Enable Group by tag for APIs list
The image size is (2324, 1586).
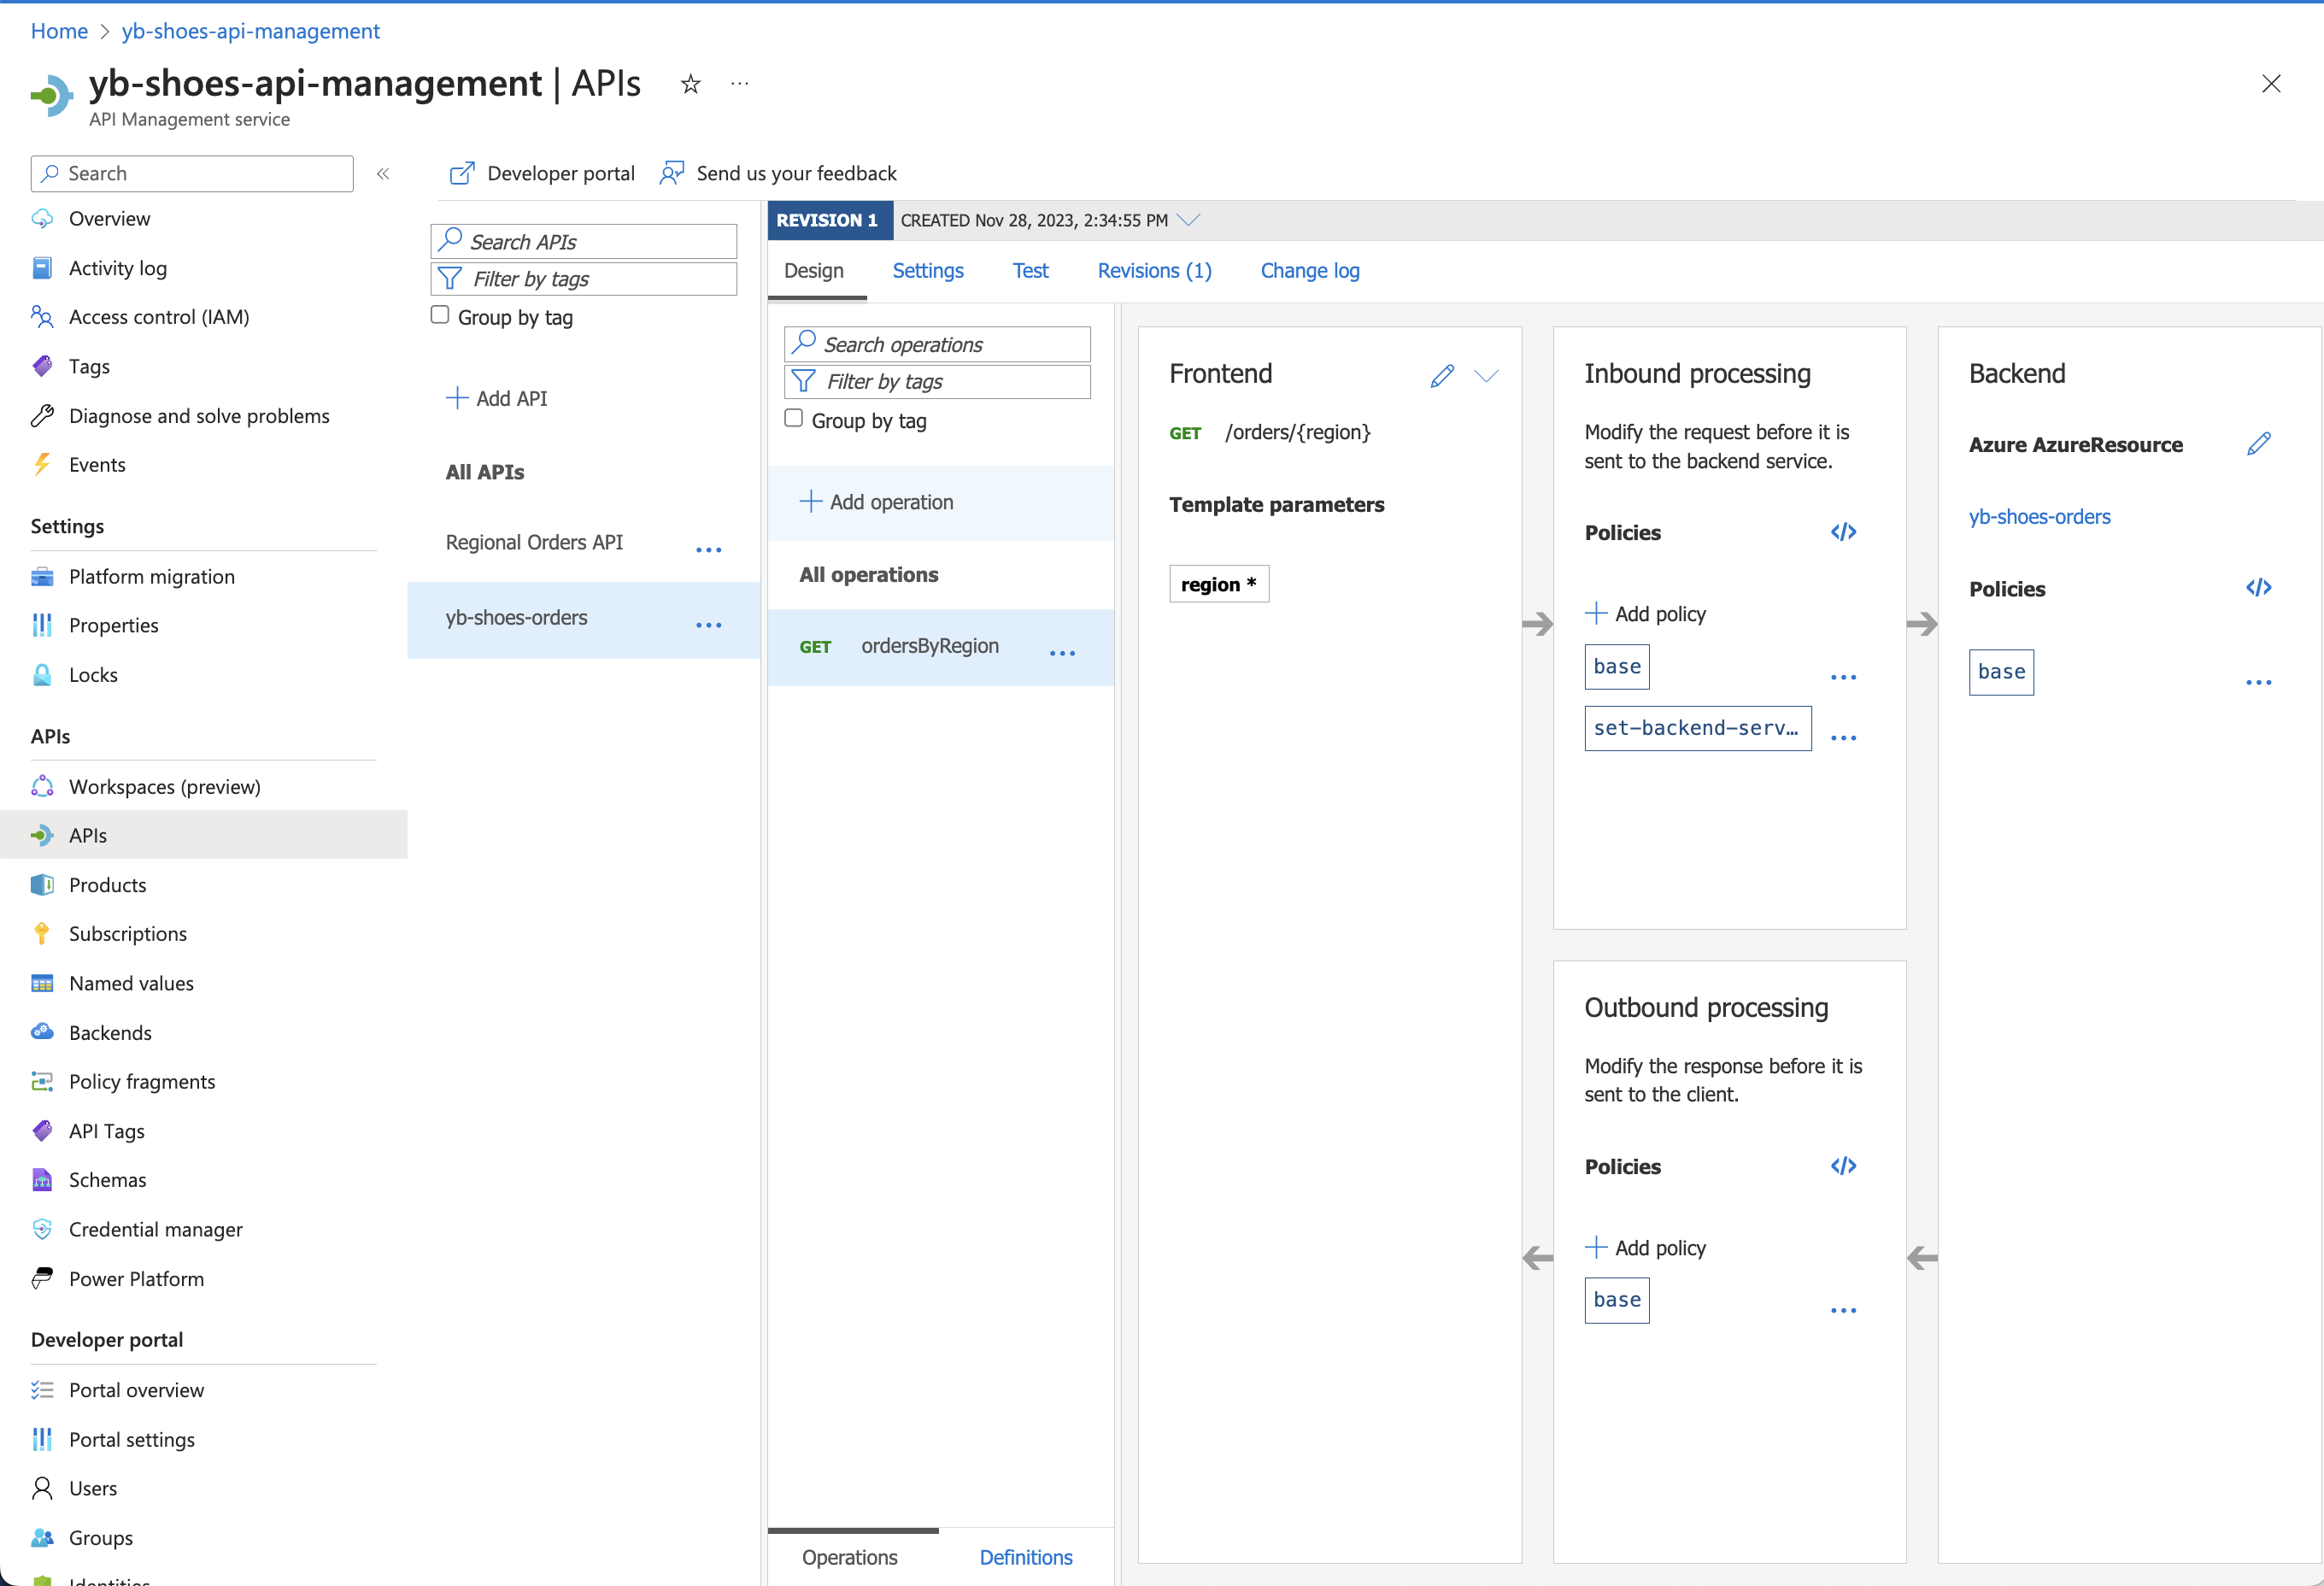click(x=439, y=314)
